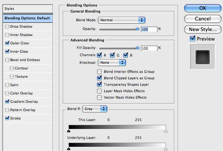Uncheck the Inner Glow checkbox
Viewport: 223px width, 151px height.
(x=7, y=52)
